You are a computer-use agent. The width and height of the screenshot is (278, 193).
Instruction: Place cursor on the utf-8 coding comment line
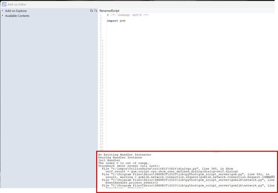tap(128, 15)
